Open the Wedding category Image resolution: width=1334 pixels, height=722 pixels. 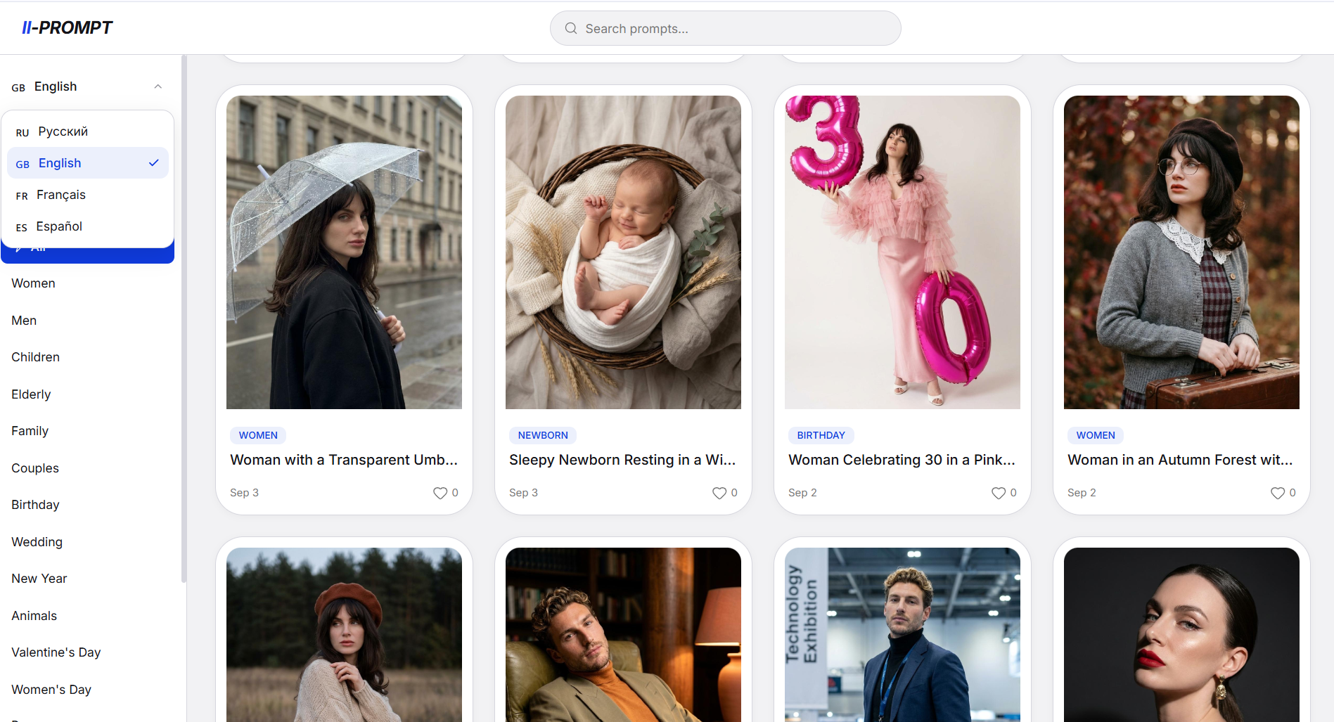pyautogui.click(x=37, y=542)
